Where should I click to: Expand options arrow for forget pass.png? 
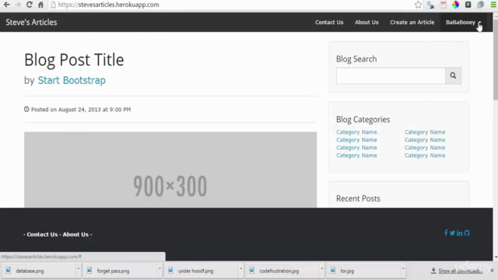(160, 269)
